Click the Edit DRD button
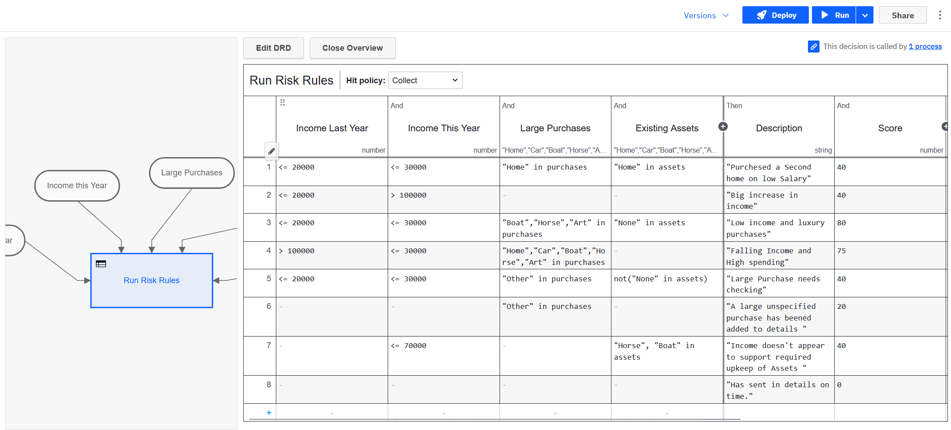The height and width of the screenshot is (430, 951). [273, 48]
